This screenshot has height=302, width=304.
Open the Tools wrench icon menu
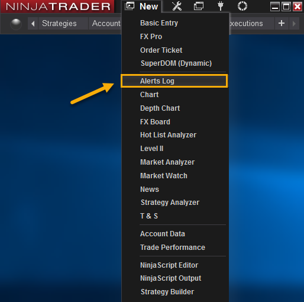coord(177,7)
